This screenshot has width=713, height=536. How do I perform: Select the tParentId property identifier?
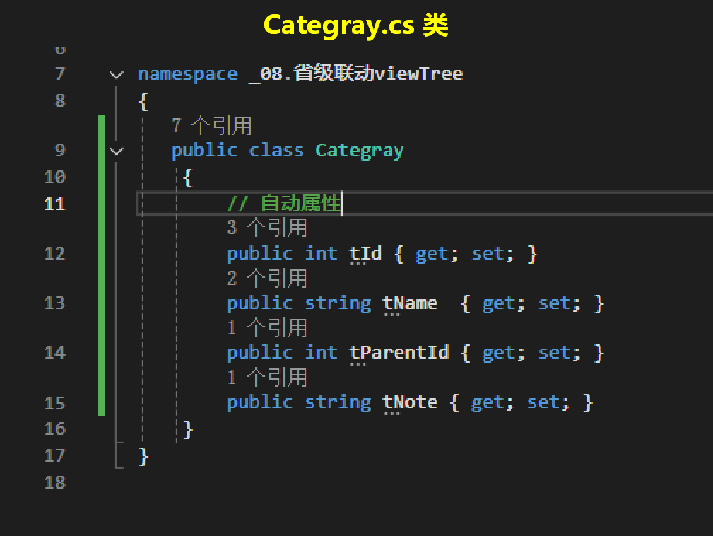click(399, 352)
